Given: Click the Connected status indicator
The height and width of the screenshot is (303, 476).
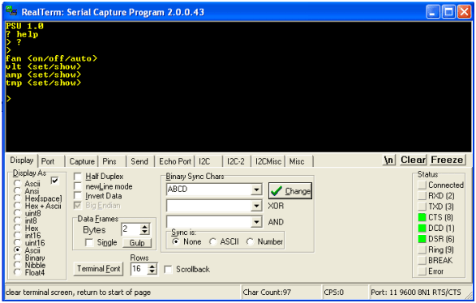Looking at the screenshot, I should pyautogui.click(x=422, y=185).
